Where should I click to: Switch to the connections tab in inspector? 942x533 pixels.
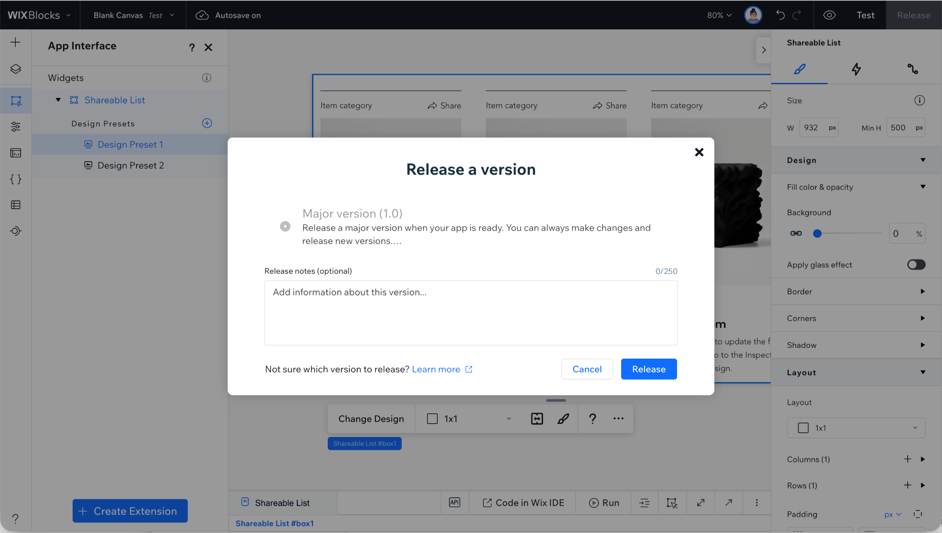coord(913,69)
